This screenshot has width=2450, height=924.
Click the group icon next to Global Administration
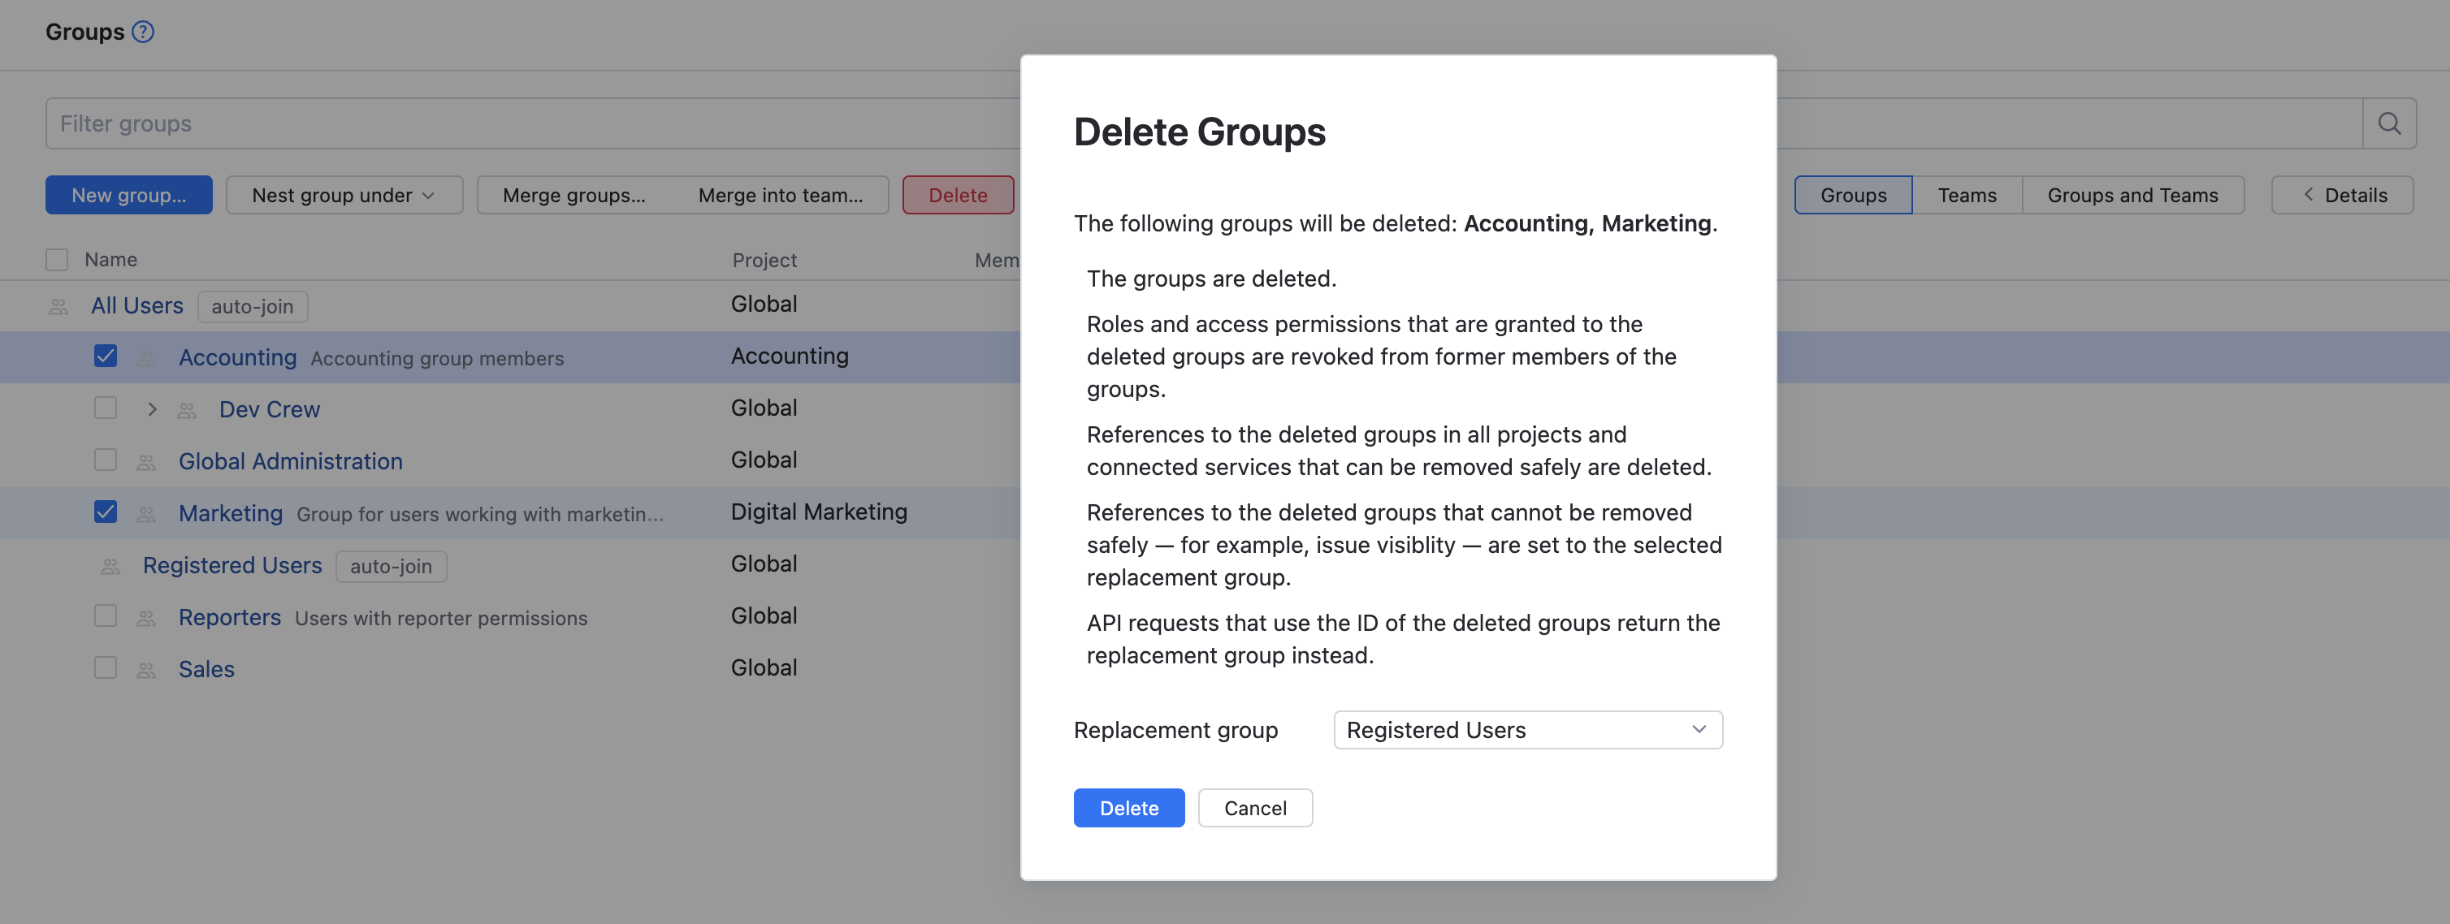click(x=146, y=461)
